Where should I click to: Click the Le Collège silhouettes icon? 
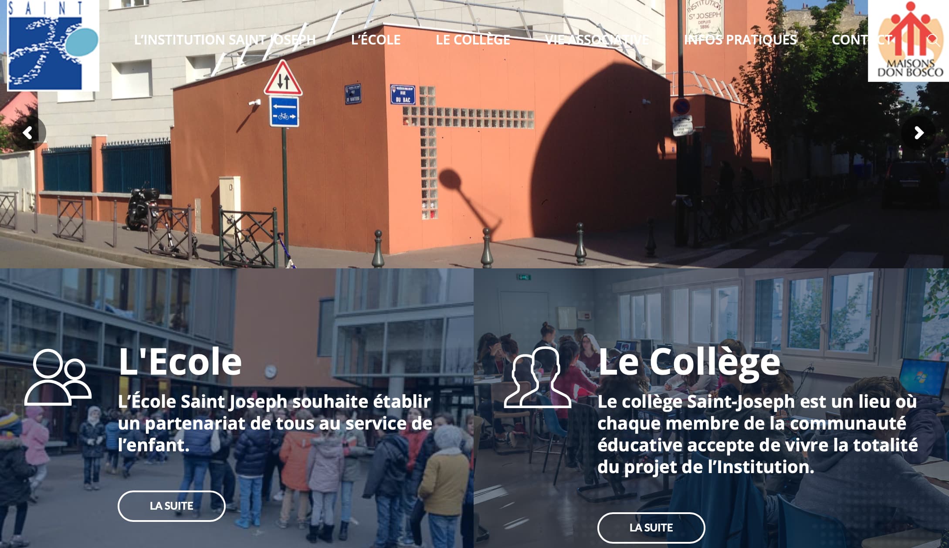click(538, 378)
